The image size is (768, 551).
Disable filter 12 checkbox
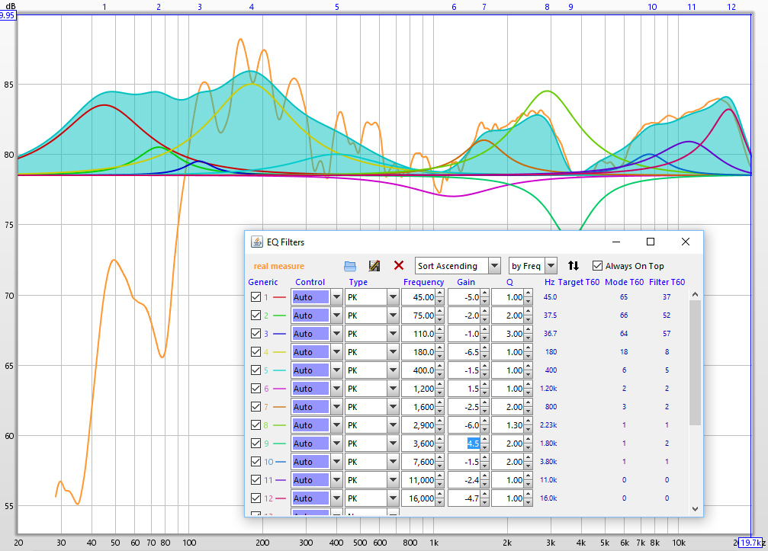point(255,498)
